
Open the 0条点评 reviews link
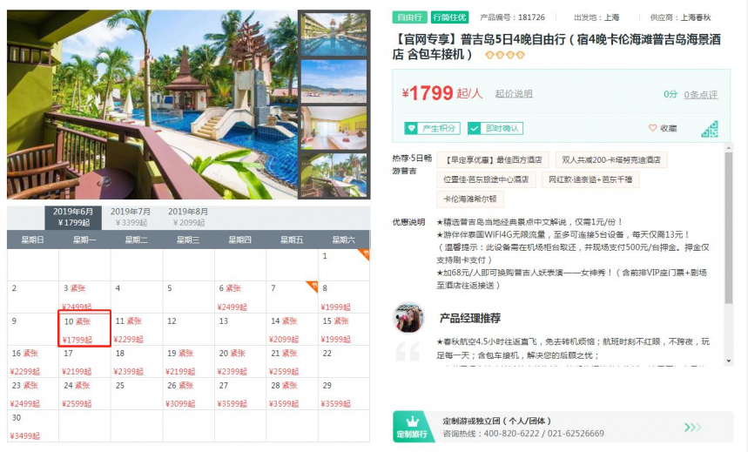tap(701, 95)
